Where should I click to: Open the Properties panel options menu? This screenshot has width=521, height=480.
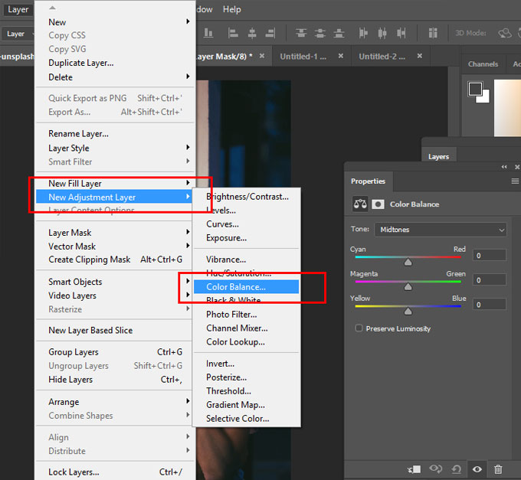515,181
